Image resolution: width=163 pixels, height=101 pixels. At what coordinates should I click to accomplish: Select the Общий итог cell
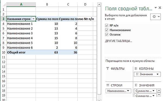tap(21, 52)
